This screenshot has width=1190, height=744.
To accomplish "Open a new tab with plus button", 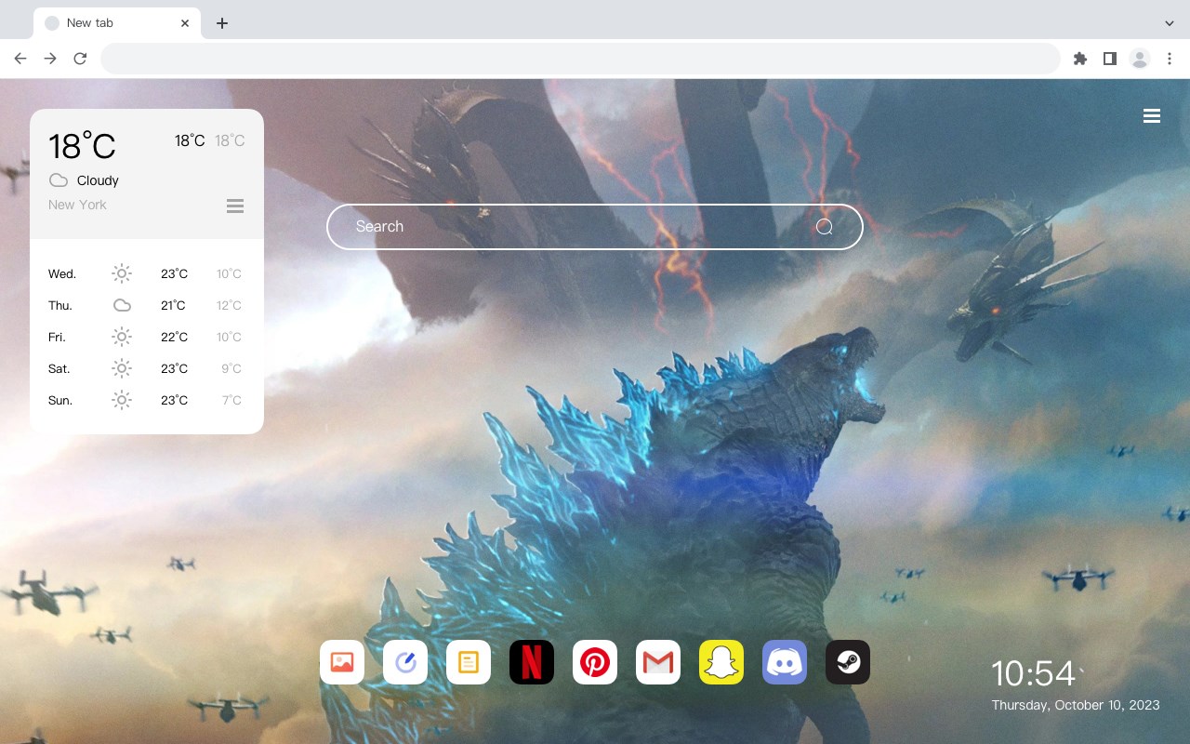I will (221, 23).
